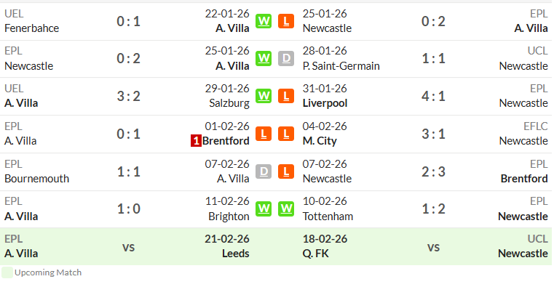Screen dimensions: 554x295
Task: Click the gray D badge for P. Saint-Germain match
Action: coord(286,59)
